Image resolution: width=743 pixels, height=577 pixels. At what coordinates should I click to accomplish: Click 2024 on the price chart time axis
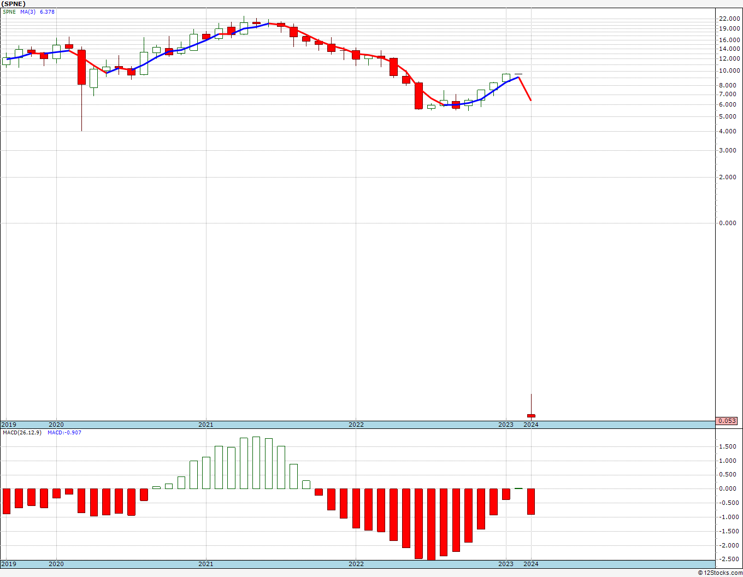(531, 425)
